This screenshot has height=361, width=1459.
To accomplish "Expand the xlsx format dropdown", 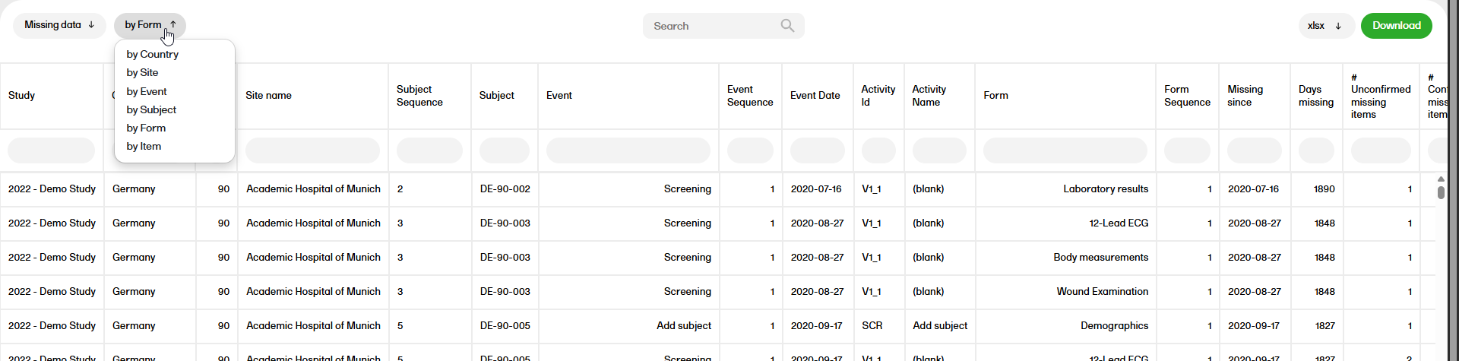I will 1324,26.
